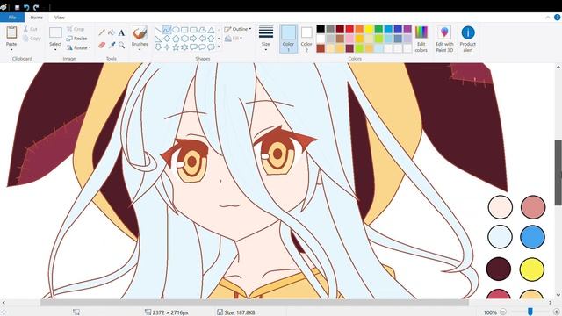This screenshot has height=316, width=562.
Task: Expand the Select dropdown arrow
Action: (55, 50)
